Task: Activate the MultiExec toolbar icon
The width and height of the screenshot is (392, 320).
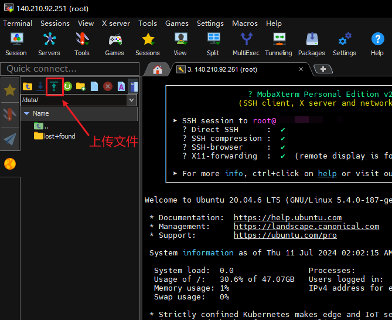Action: click(246, 44)
